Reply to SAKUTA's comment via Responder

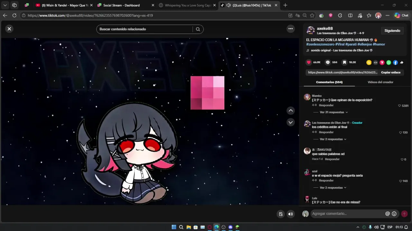[x=332, y=159]
